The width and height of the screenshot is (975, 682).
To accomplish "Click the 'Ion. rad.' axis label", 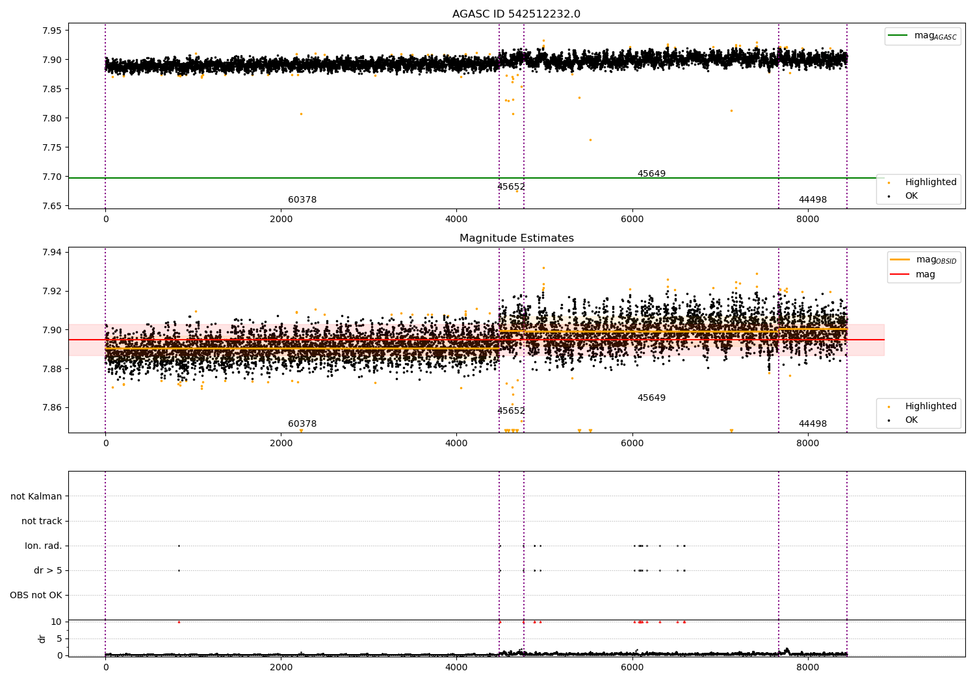I will pos(44,546).
